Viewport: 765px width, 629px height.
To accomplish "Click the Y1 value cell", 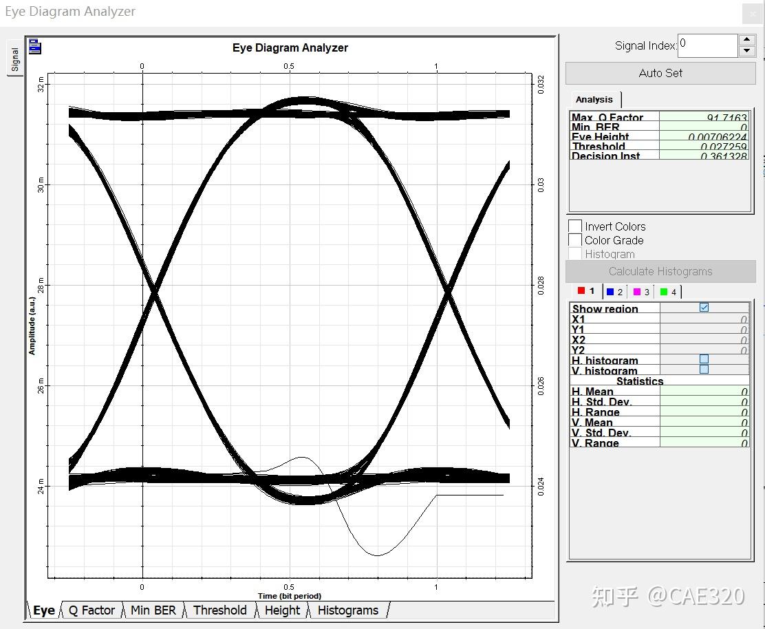I will click(x=704, y=330).
